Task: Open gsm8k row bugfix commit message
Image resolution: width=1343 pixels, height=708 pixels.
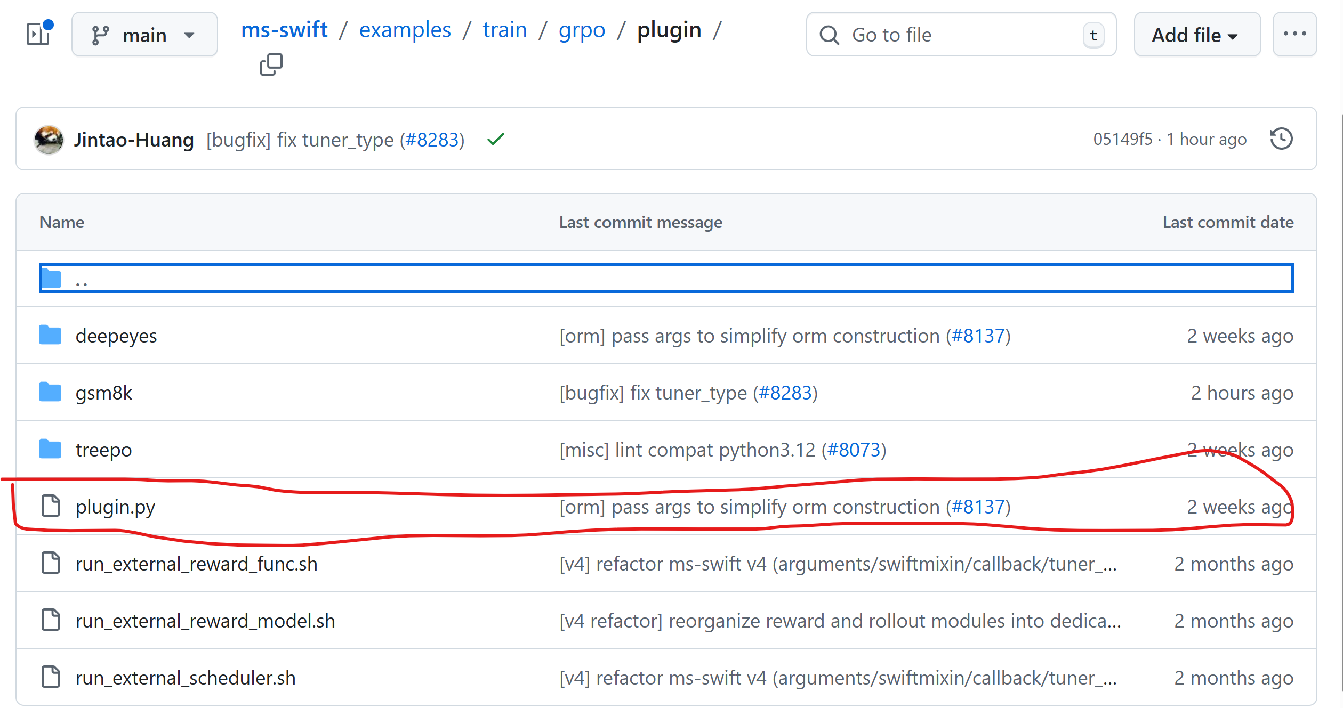Action: point(653,393)
